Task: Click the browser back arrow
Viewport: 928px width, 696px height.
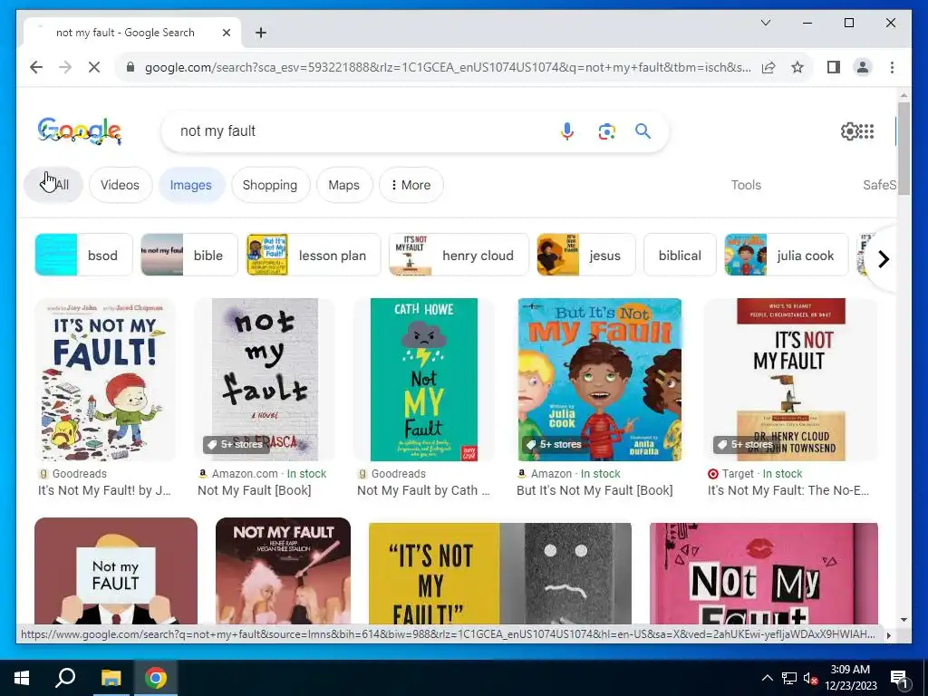Action: pos(36,67)
